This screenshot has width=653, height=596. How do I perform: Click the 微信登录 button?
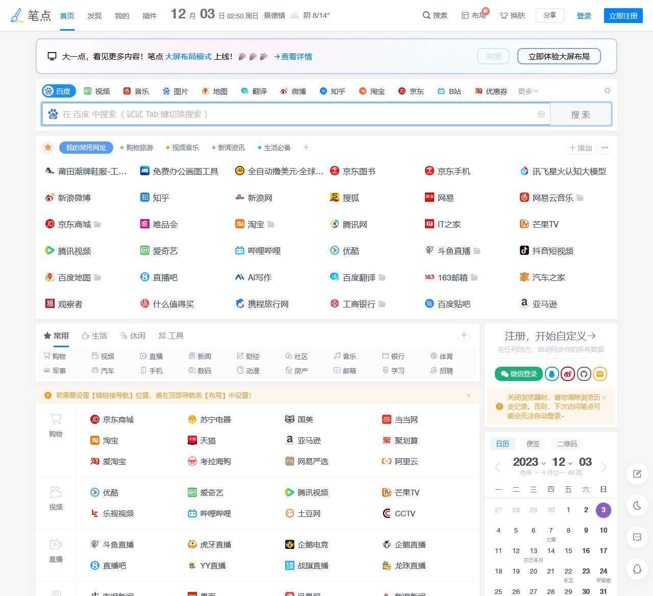point(518,374)
